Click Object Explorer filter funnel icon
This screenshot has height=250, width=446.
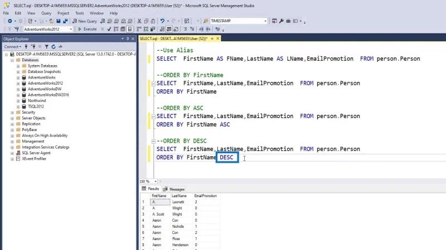tap(46, 47)
